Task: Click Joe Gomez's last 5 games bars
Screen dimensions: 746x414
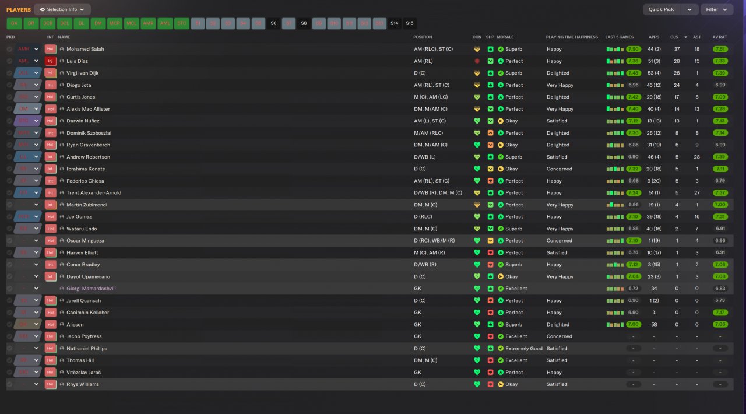Action: pyautogui.click(x=615, y=216)
